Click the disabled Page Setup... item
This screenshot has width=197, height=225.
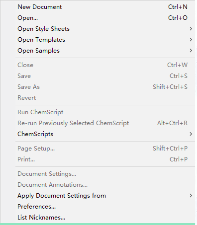pos(105,149)
